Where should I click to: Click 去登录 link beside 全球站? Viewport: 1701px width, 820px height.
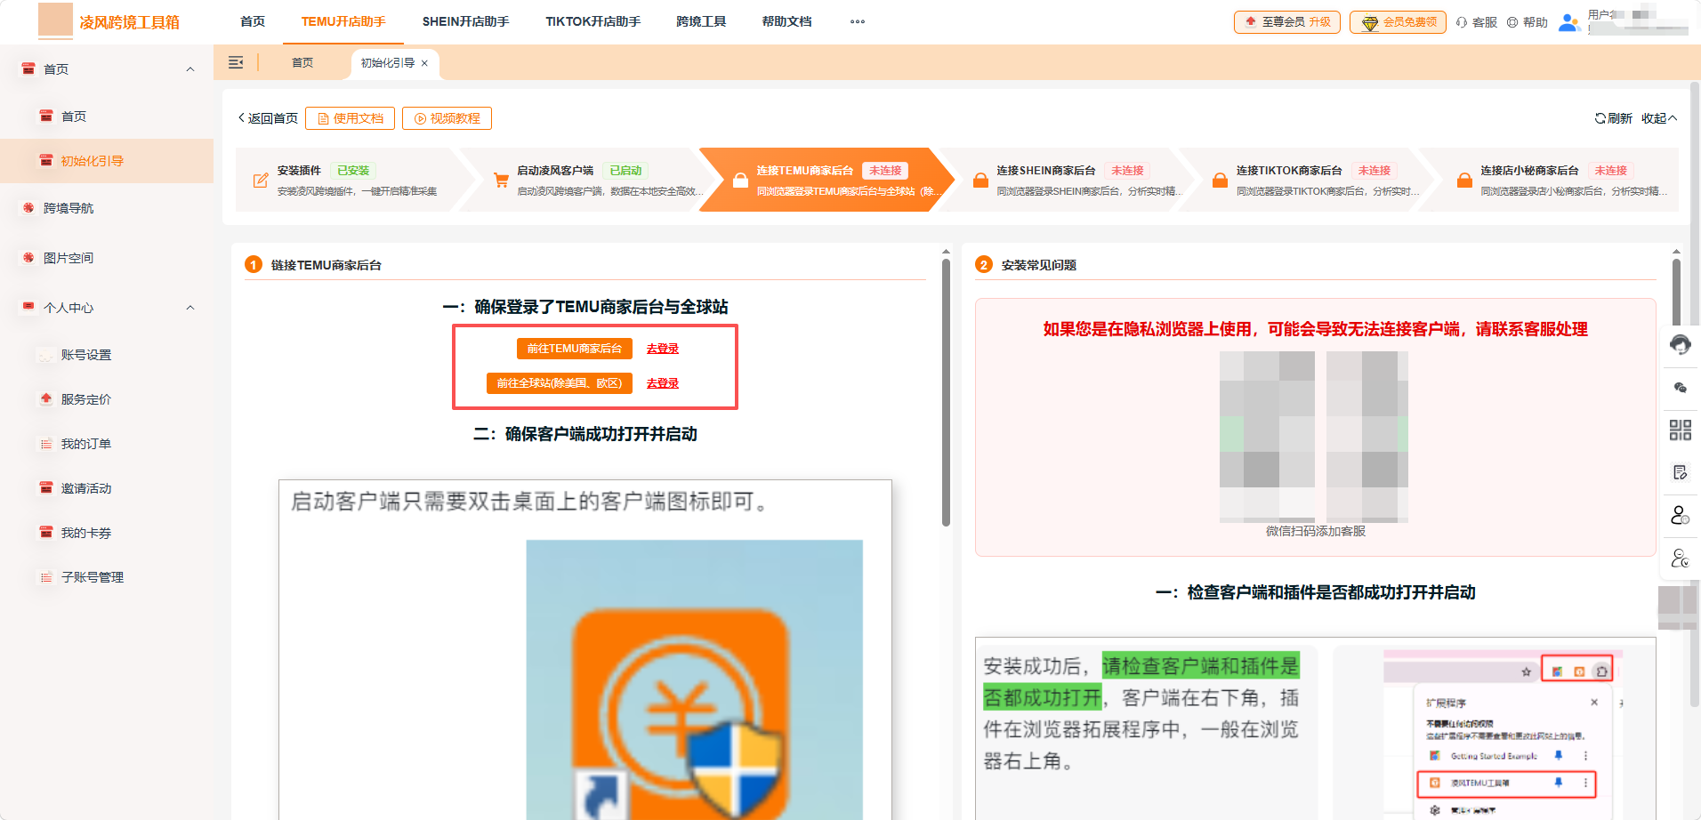[663, 383]
